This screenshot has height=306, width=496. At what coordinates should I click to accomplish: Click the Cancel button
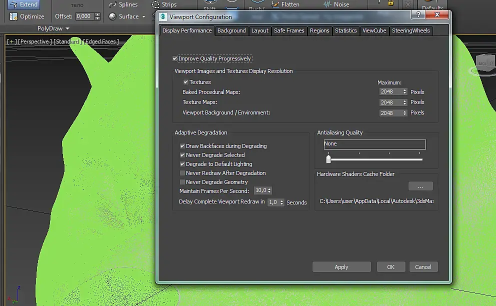423,267
